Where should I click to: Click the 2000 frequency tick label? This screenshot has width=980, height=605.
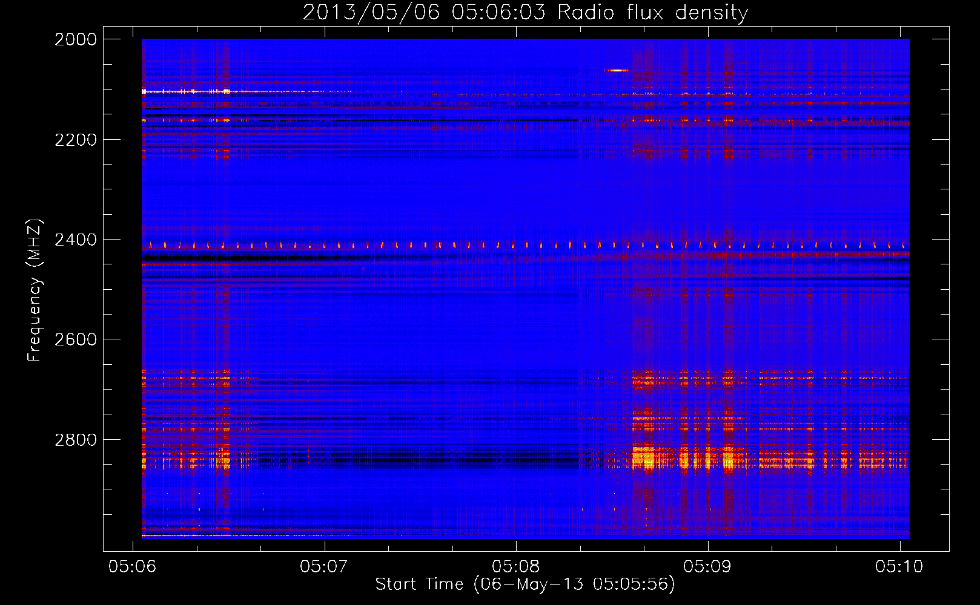(76, 39)
